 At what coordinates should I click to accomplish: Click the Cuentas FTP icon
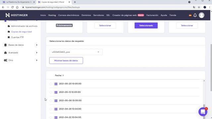click(9, 37)
